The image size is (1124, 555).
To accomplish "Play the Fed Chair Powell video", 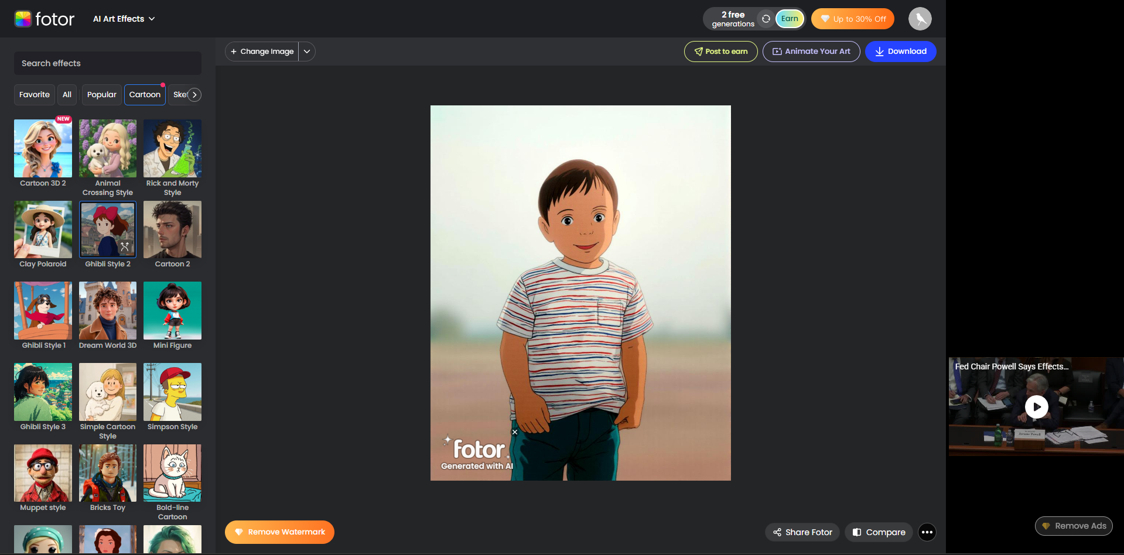I will click(x=1036, y=407).
